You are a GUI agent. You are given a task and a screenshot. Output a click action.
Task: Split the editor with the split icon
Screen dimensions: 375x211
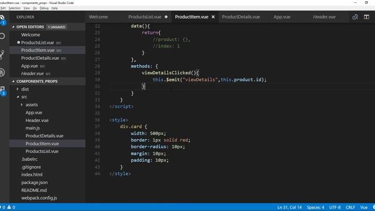click(x=366, y=17)
